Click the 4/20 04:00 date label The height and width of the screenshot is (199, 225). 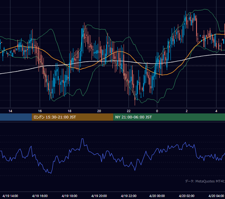pyautogui.click(x=216, y=196)
